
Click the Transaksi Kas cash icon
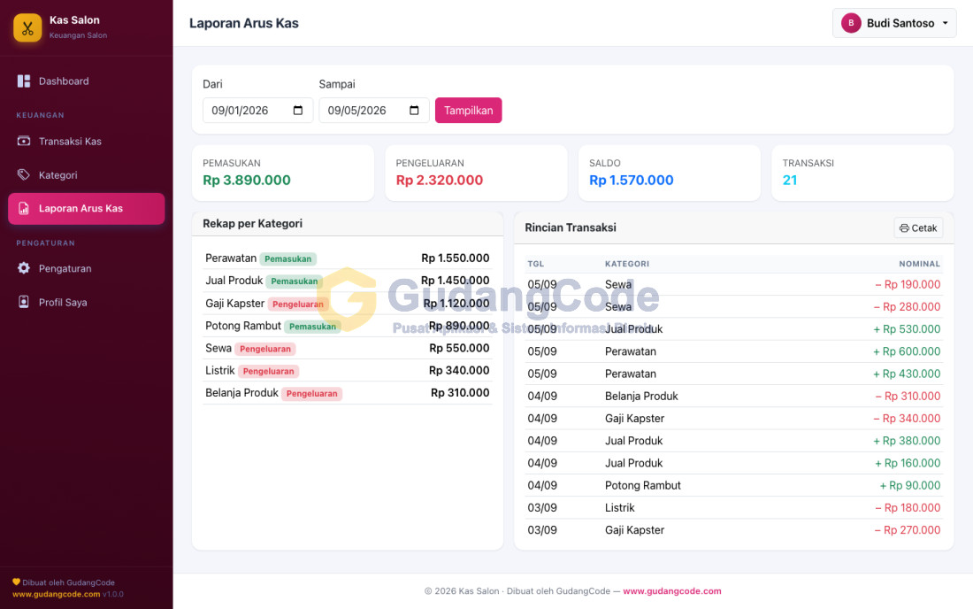click(x=24, y=141)
